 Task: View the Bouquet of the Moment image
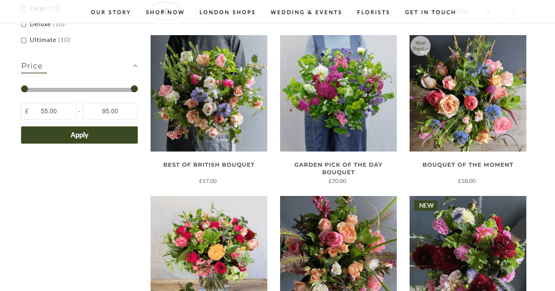pos(468,93)
